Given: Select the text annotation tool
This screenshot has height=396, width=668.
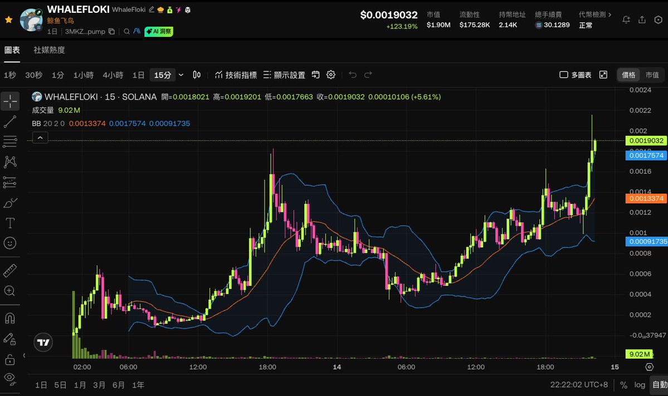Looking at the screenshot, I should coord(10,223).
